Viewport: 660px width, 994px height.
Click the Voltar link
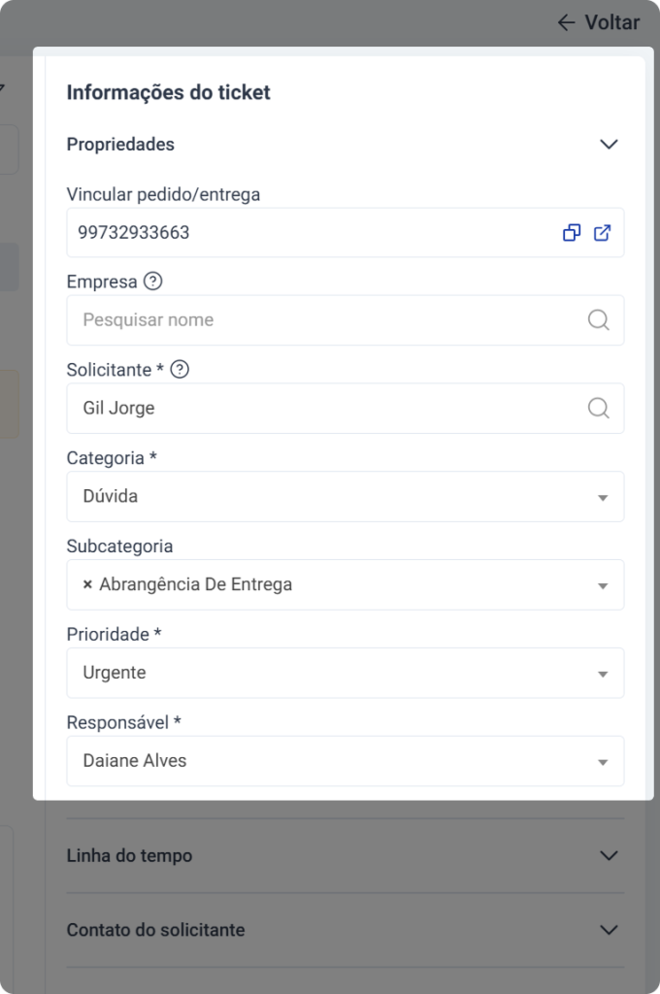point(610,22)
